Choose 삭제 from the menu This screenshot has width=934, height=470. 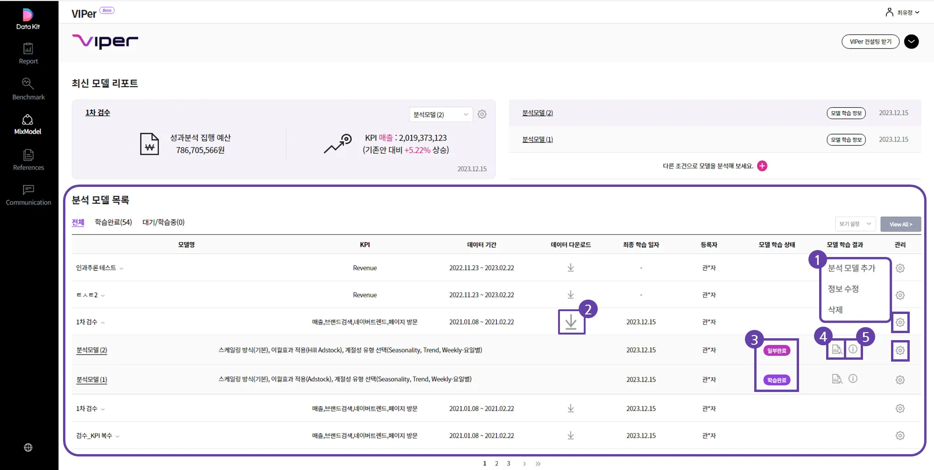click(x=835, y=310)
